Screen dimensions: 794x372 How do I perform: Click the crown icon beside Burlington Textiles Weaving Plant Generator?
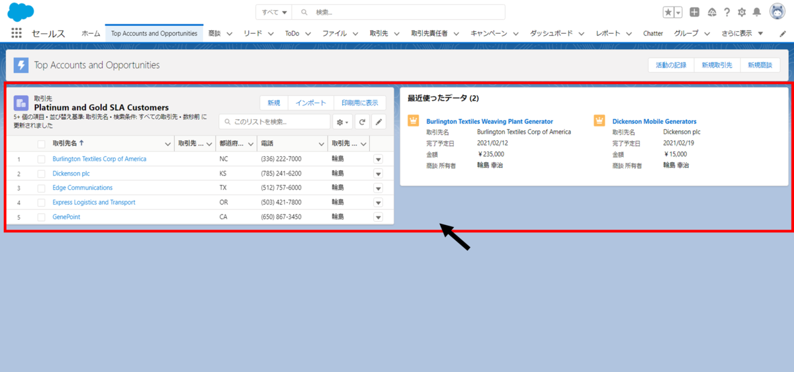pyautogui.click(x=414, y=120)
